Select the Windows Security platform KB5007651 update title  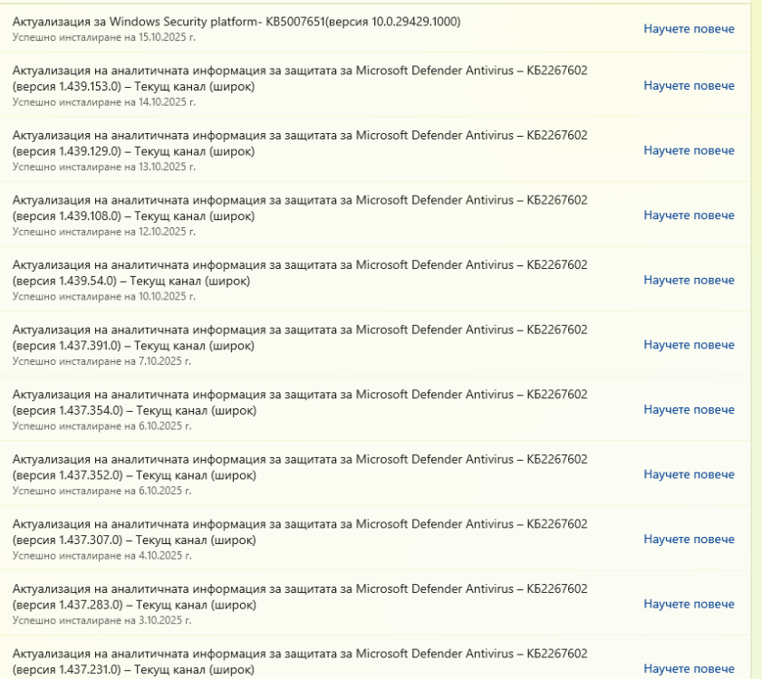coord(236,22)
